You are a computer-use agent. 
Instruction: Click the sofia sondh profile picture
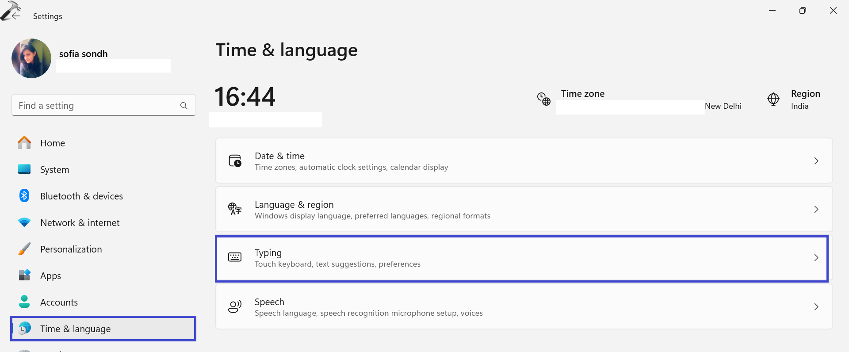click(31, 58)
